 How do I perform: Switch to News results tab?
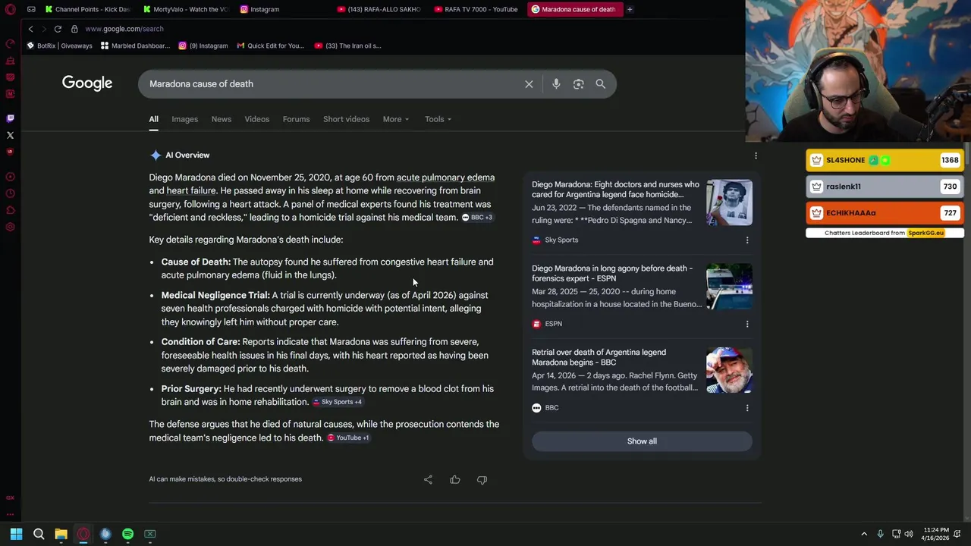pyautogui.click(x=221, y=119)
